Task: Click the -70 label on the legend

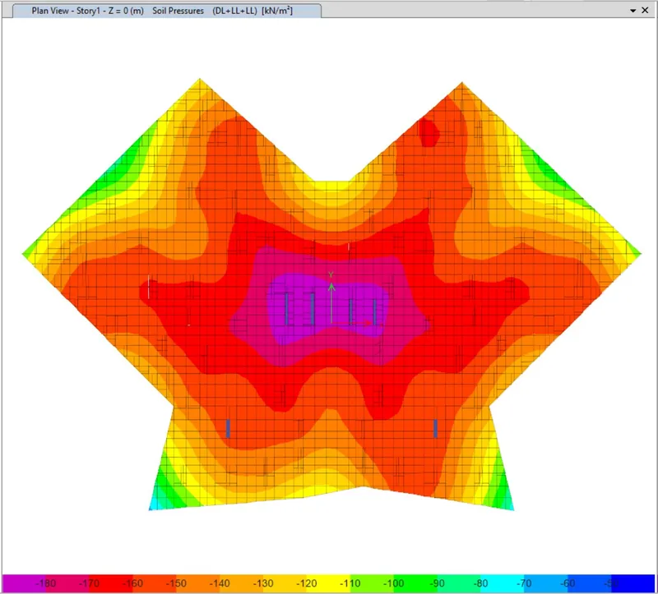Action: (x=524, y=583)
